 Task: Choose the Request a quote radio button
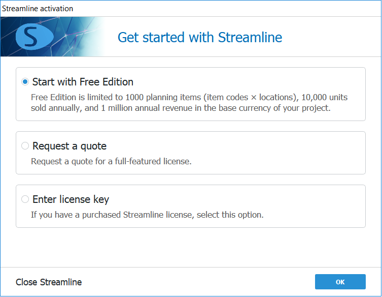pyautogui.click(x=25, y=146)
